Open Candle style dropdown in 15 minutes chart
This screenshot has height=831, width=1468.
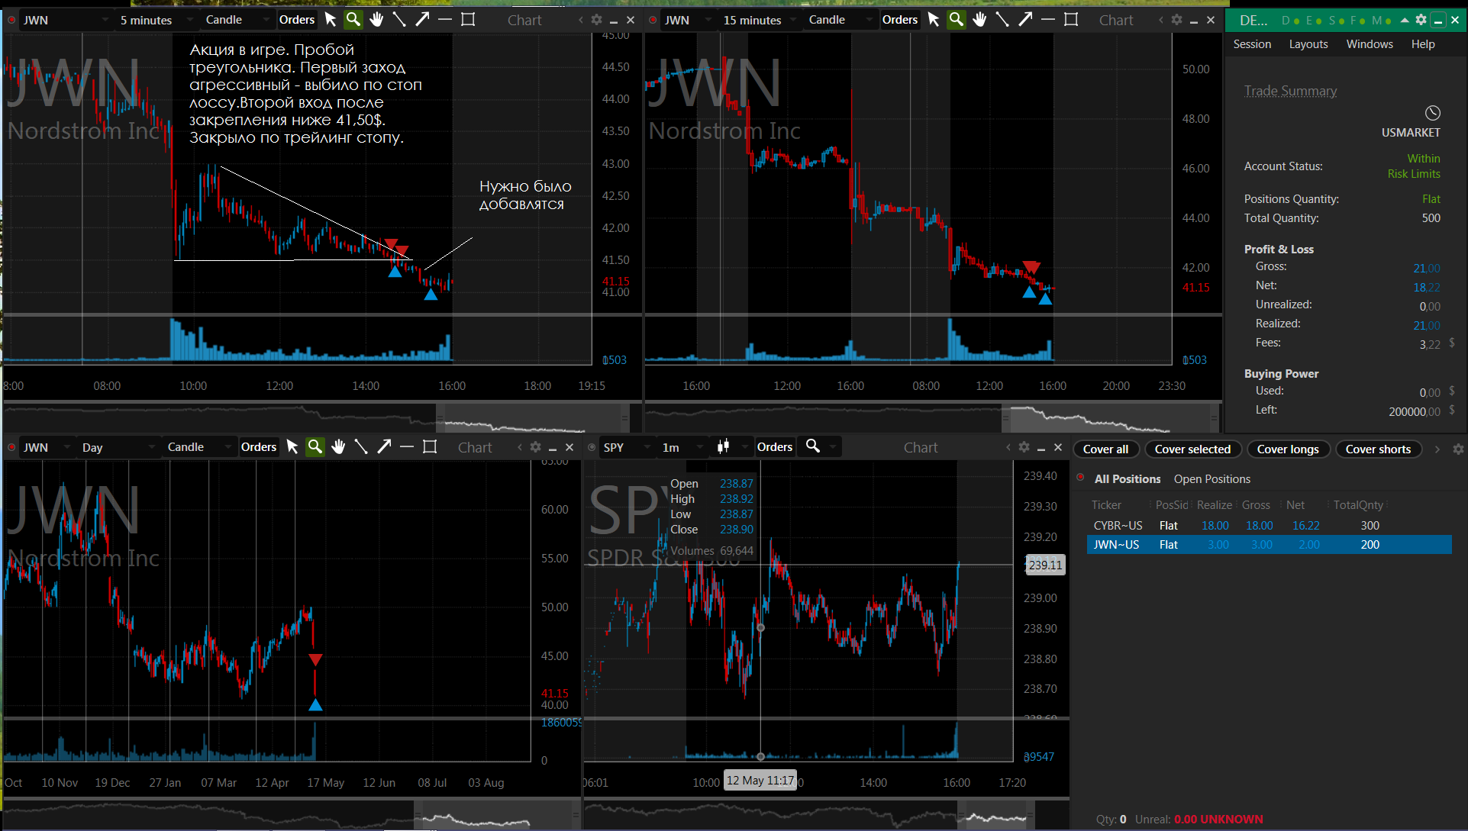pyautogui.click(x=840, y=20)
